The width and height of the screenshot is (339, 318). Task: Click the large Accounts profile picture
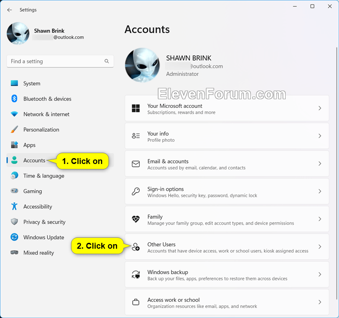142,65
